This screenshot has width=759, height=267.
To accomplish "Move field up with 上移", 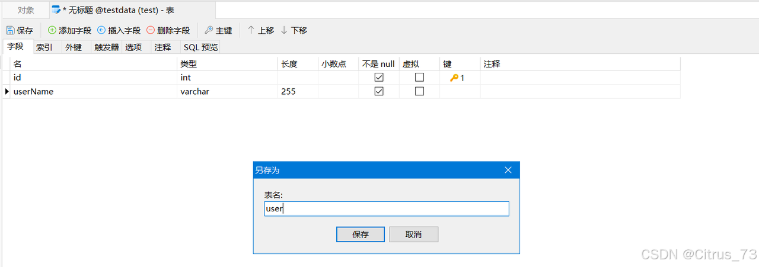I will point(260,30).
